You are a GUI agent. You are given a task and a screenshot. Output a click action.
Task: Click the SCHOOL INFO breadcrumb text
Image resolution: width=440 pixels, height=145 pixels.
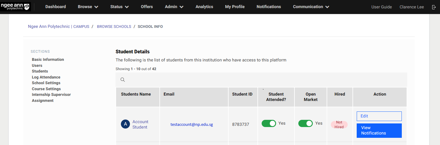[150, 26]
